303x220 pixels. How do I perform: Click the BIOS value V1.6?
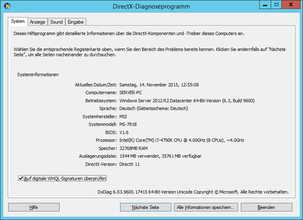click(x=124, y=132)
